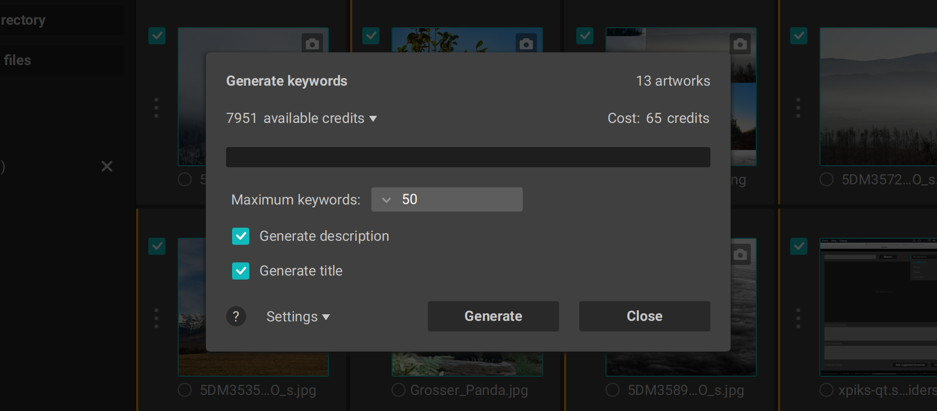Open the xpiks-qt screenshot thumbnail

(x=878, y=307)
